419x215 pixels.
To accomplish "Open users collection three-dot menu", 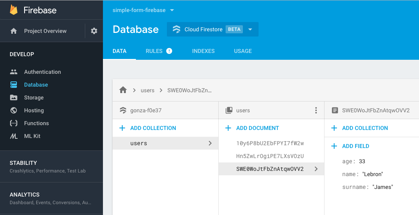I will tap(316, 110).
